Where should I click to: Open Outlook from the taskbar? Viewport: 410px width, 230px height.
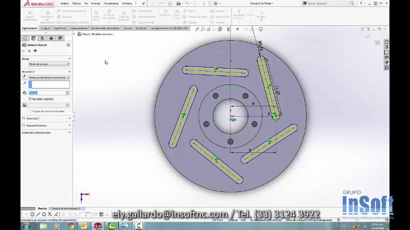click(x=84, y=226)
